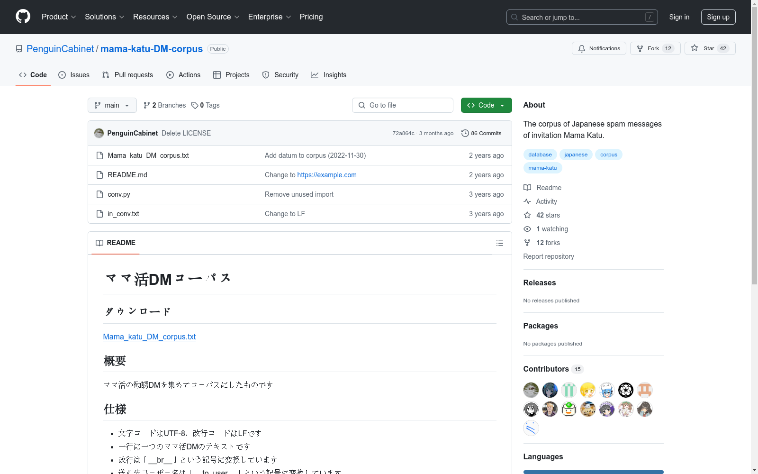
Task: Click the database topic tag
Action: click(x=540, y=155)
